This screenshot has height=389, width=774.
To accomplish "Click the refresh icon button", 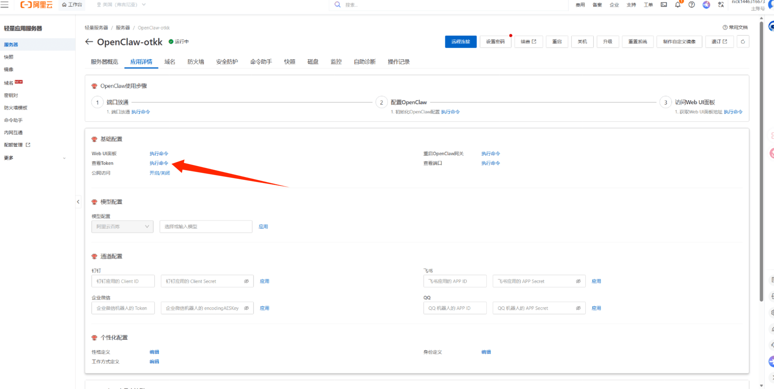I will [743, 42].
